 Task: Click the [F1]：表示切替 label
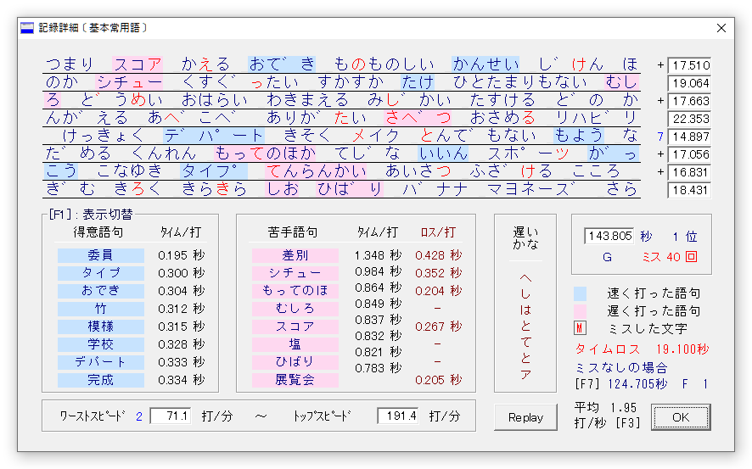click(91, 214)
